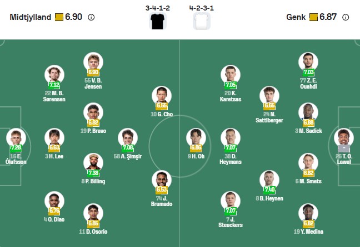Click J. Brumado's 6.53 rating badge
The height and width of the screenshot is (247, 360).
click(162, 190)
